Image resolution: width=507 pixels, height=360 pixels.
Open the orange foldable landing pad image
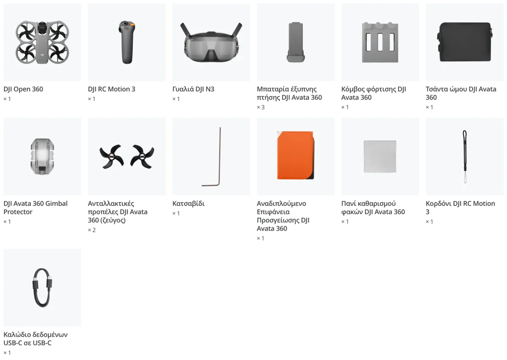click(296, 157)
